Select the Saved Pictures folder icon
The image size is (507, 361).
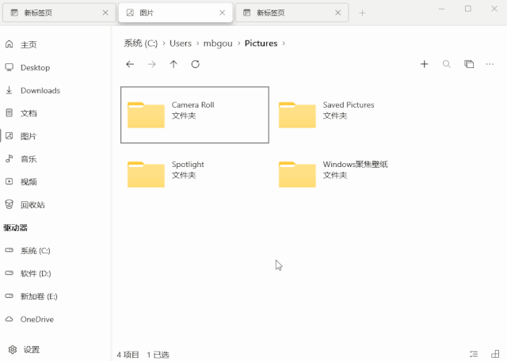tap(297, 115)
